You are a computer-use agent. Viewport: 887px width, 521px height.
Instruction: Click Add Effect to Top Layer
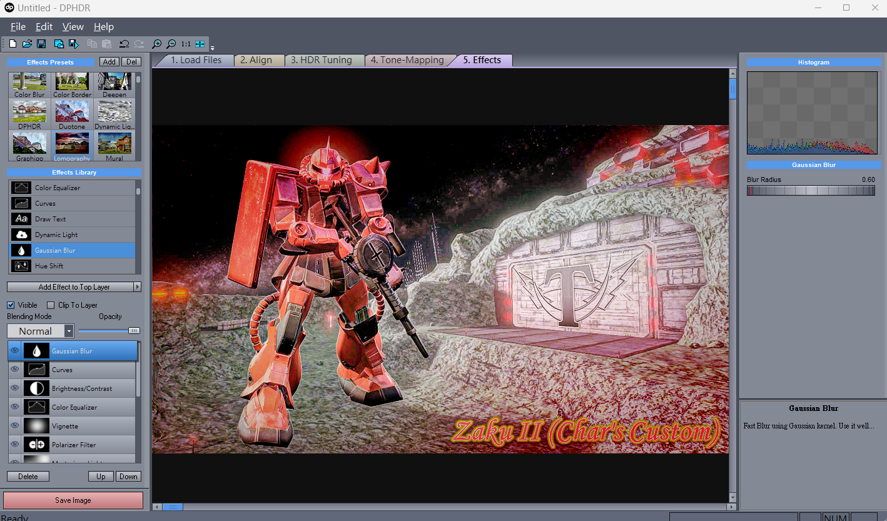click(70, 287)
